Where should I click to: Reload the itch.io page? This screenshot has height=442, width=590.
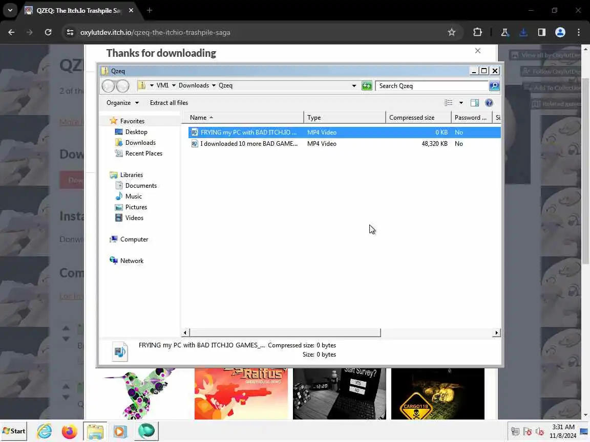(x=48, y=32)
